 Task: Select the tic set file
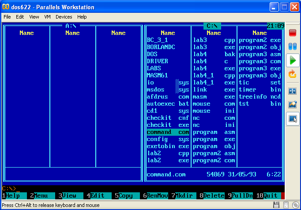coord(260,83)
